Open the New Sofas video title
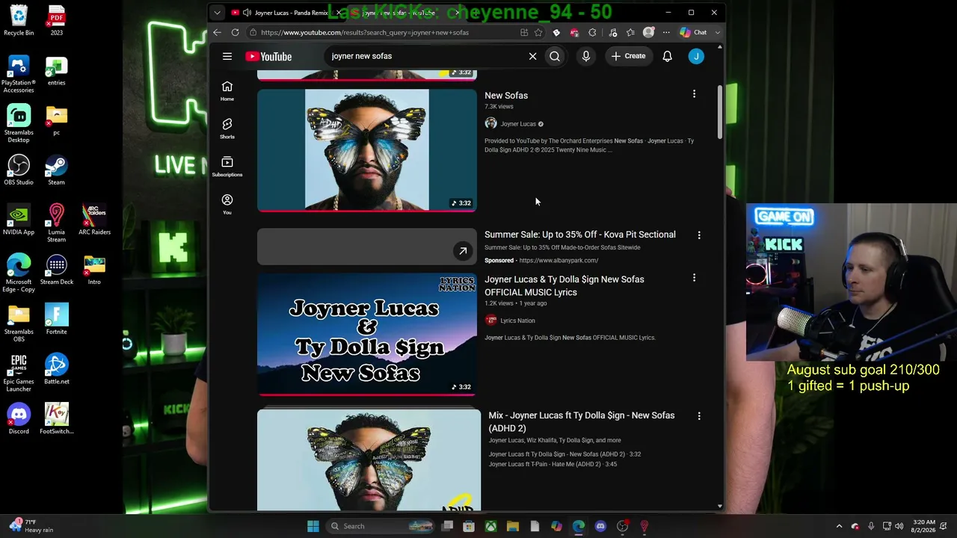957x538 pixels. (506, 96)
